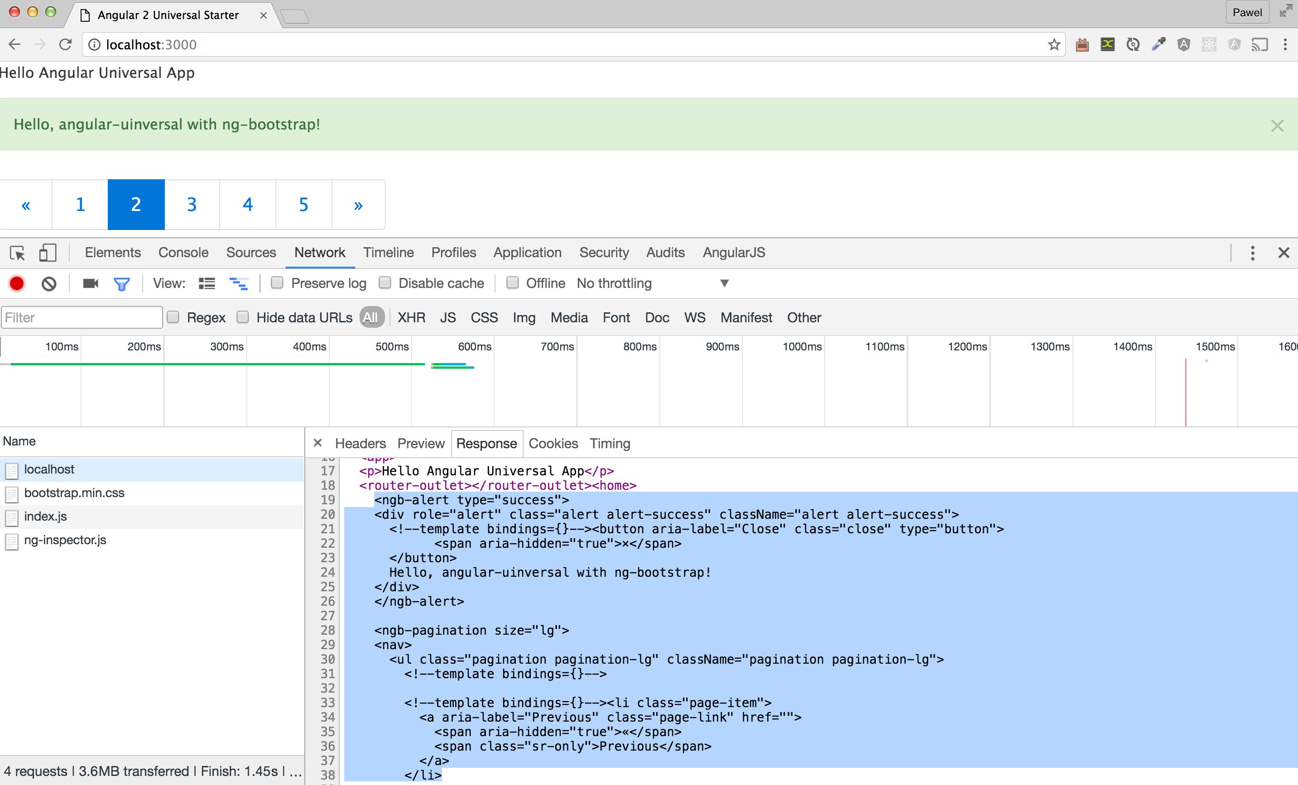Switch to the Application tab
This screenshot has height=785, width=1298.
point(527,253)
